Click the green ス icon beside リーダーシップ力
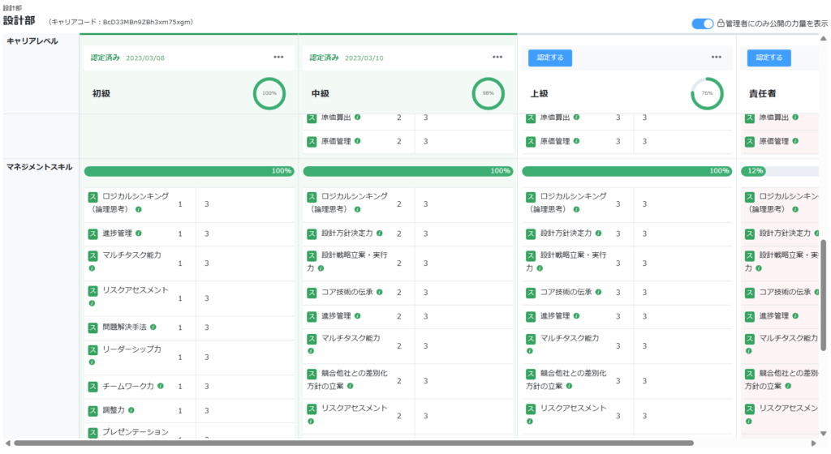The height and width of the screenshot is (454, 831). point(93,350)
